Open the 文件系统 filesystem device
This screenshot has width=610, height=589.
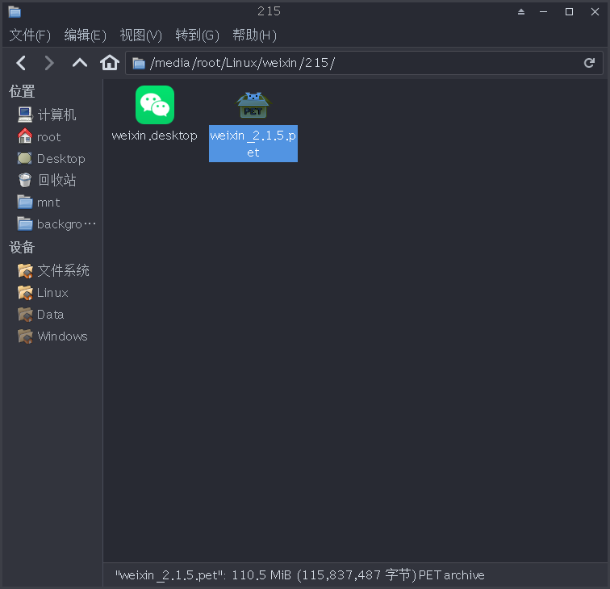click(x=54, y=271)
